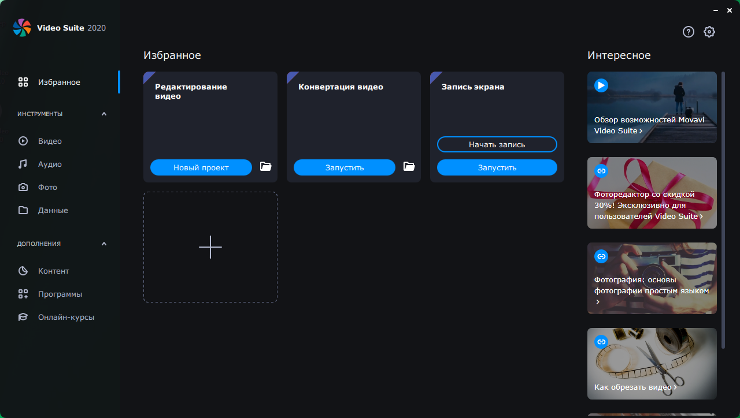740x418 pixels.
Task: Select Избранное in the sidebar
Action: [59, 82]
